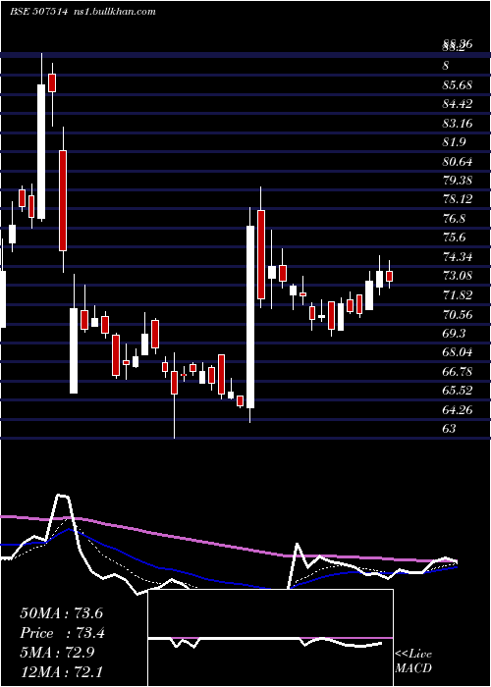
Task: Click the 69.3 price axis label
Action: pyautogui.click(x=454, y=334)
